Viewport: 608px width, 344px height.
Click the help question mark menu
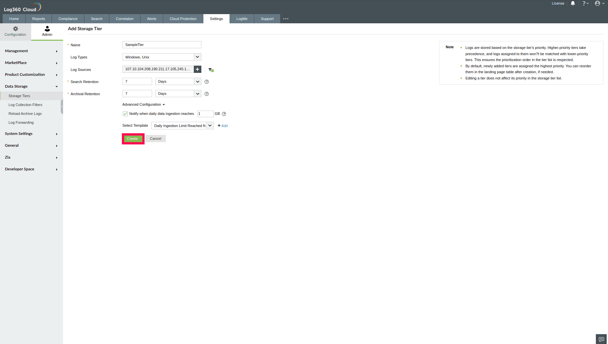point(585,3)
